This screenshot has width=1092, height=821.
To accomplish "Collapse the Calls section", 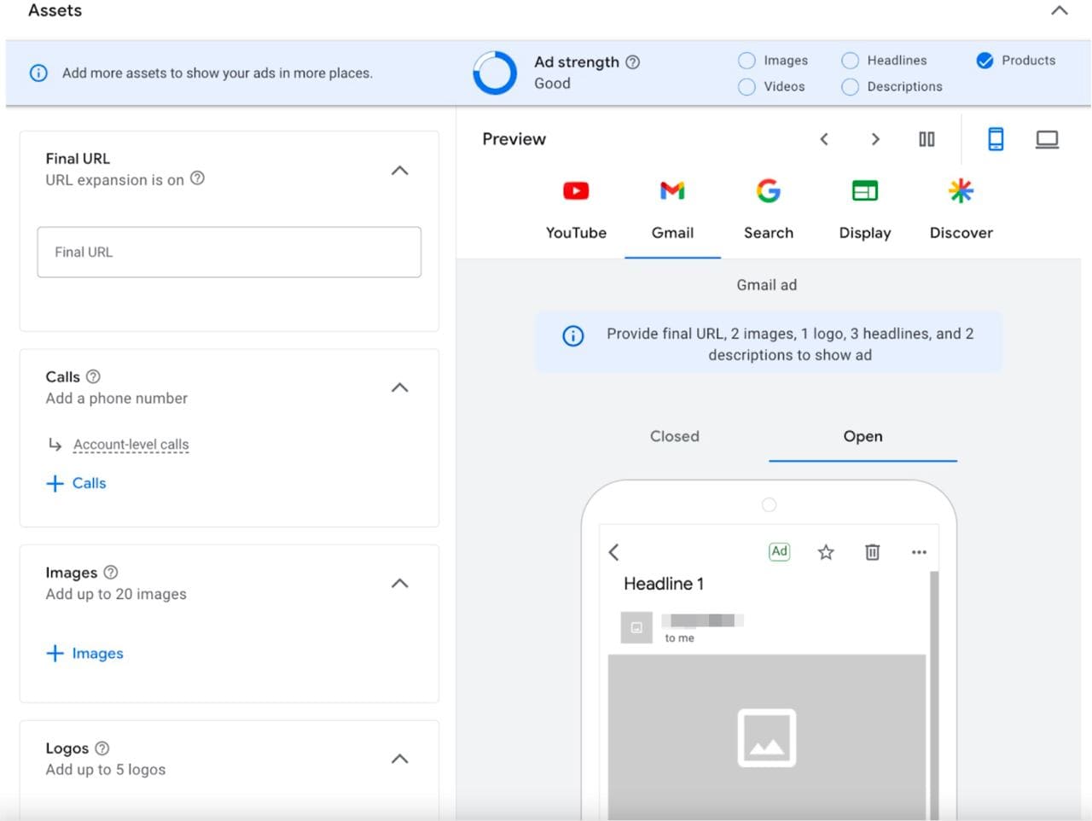I will click(399, 387).
